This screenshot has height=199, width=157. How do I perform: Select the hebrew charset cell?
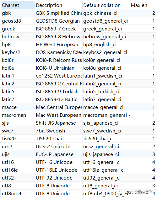pyautogui.click(x=18, y=37)
